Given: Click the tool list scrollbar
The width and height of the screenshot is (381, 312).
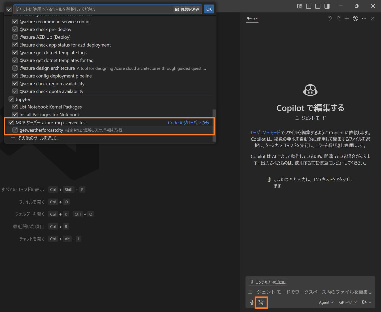Looking at the screenshot, I should tap(214, 126).
